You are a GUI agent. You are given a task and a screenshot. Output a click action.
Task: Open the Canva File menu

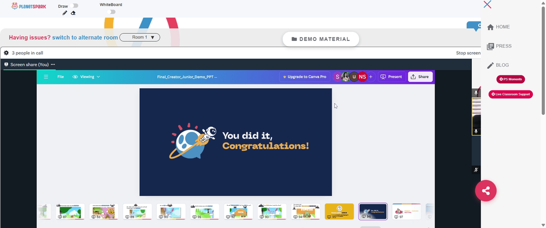(61, 77)
